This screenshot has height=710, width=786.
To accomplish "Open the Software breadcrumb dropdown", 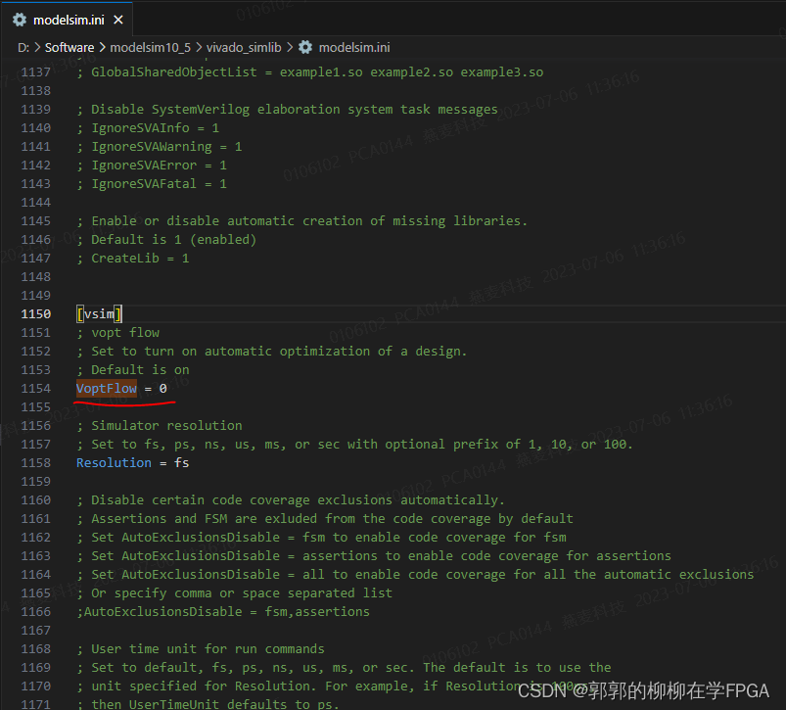I will pyautogui.click(x=69, y=46).
